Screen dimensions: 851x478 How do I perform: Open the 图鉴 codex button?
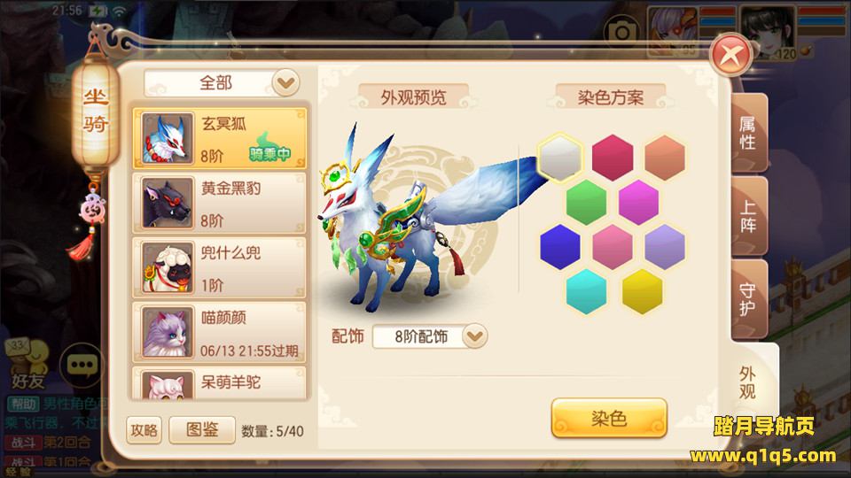click(202, 430)
